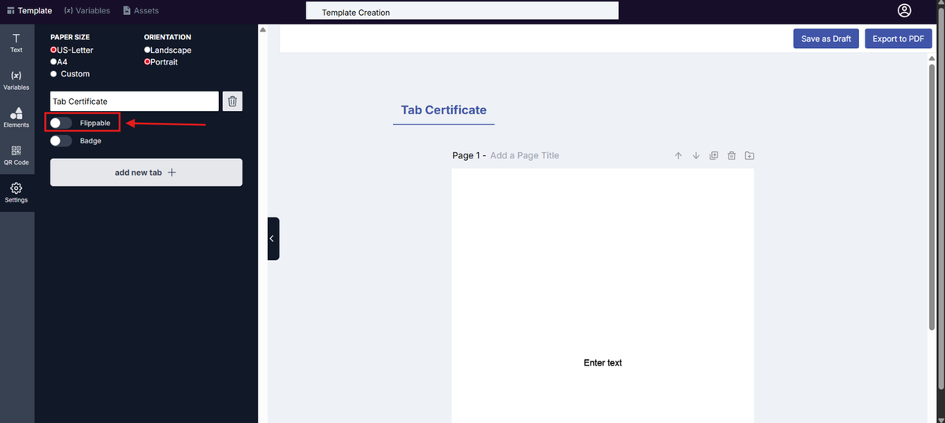Open the Variables sidebar panel

17,80
